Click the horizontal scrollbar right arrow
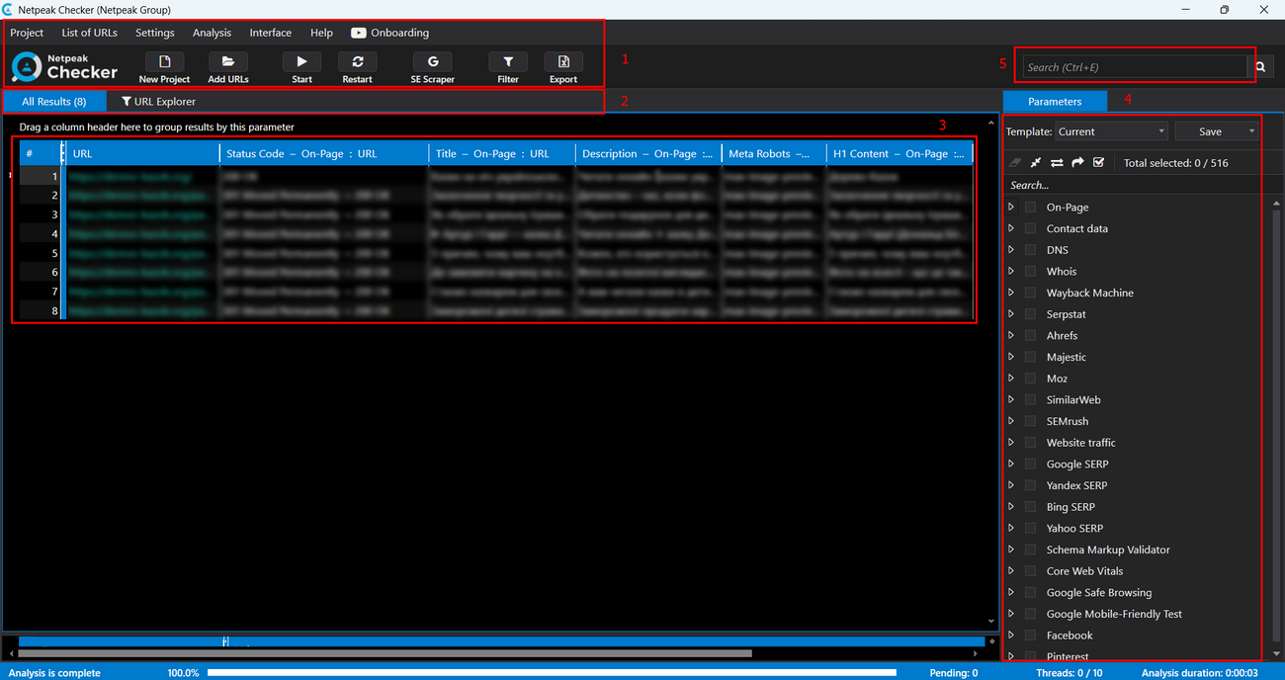The width and height of the screenshot is (1285, 680). click(x=977, y=653)
